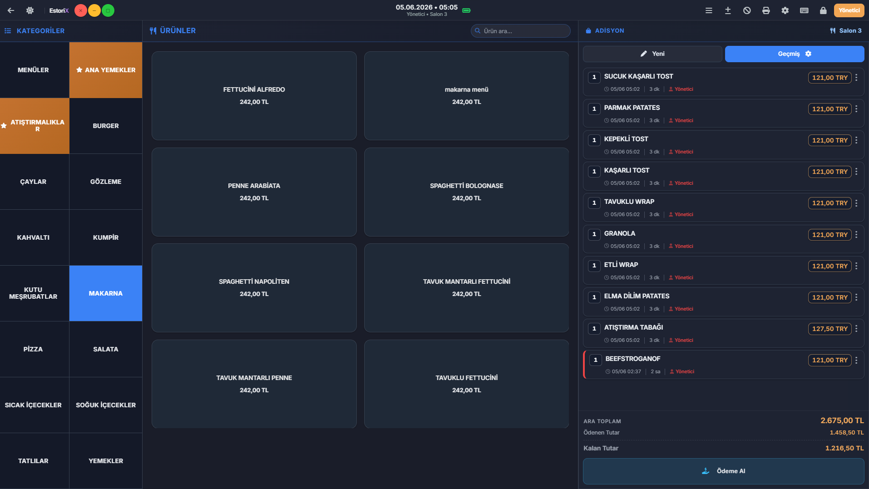The width and height of the screenshot is (869, 489).
Task: Open the hamburger menu icon in the top bar
Action: (709, 10)
